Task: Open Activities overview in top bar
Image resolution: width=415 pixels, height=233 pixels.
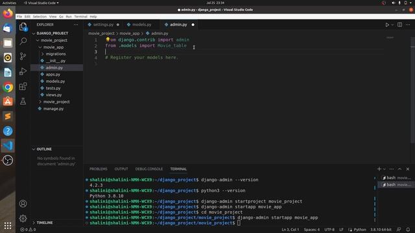Action: (9, 3)
